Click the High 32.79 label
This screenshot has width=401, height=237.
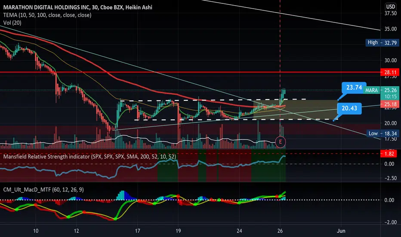(x=382, y=43)
